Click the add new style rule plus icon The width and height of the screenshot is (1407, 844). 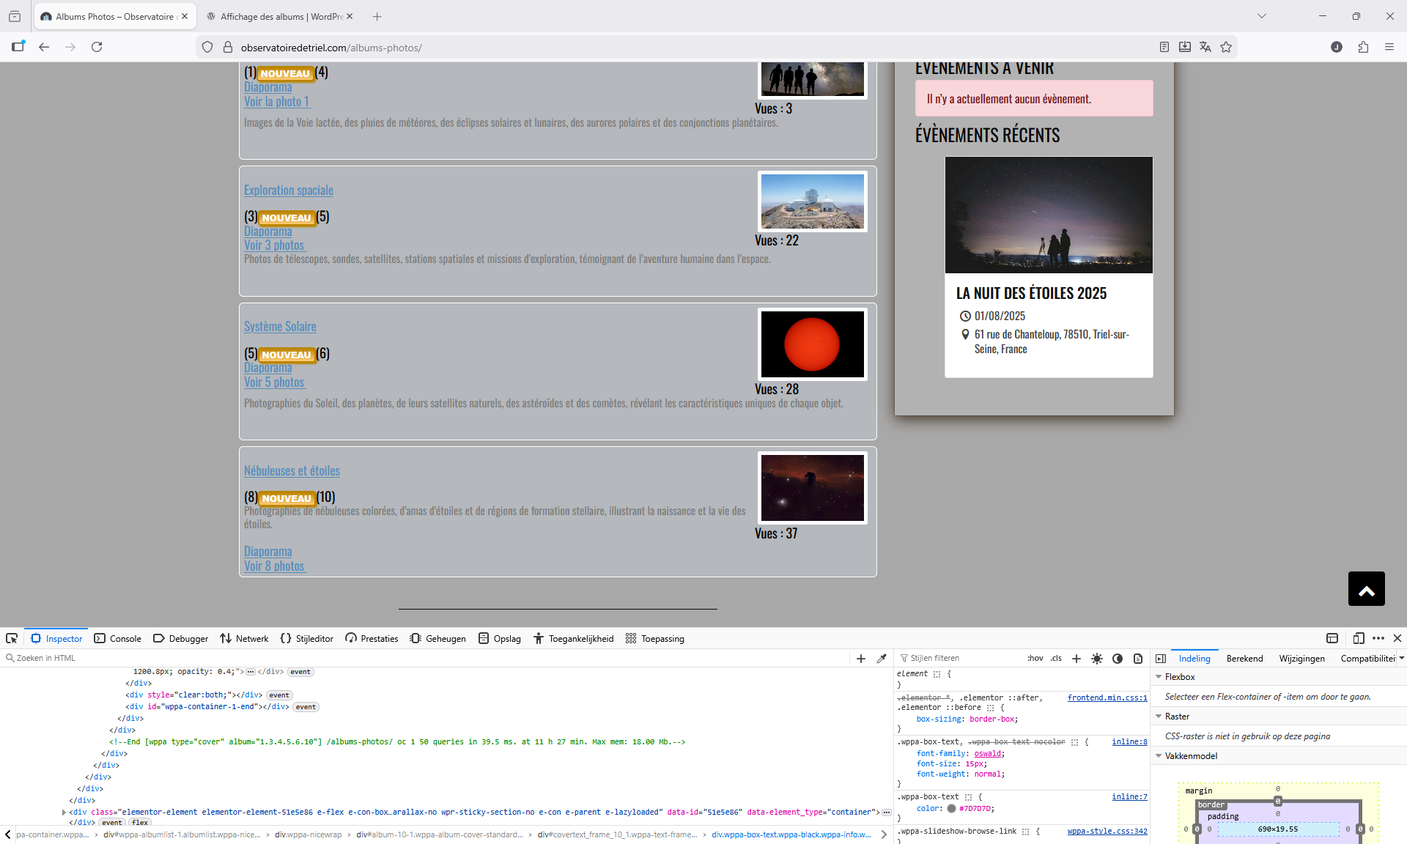tap(1076, 658)
